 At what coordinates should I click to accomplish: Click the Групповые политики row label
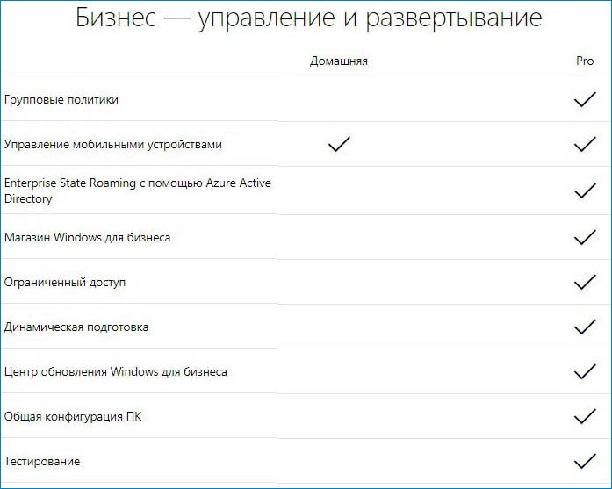(61, 99)
